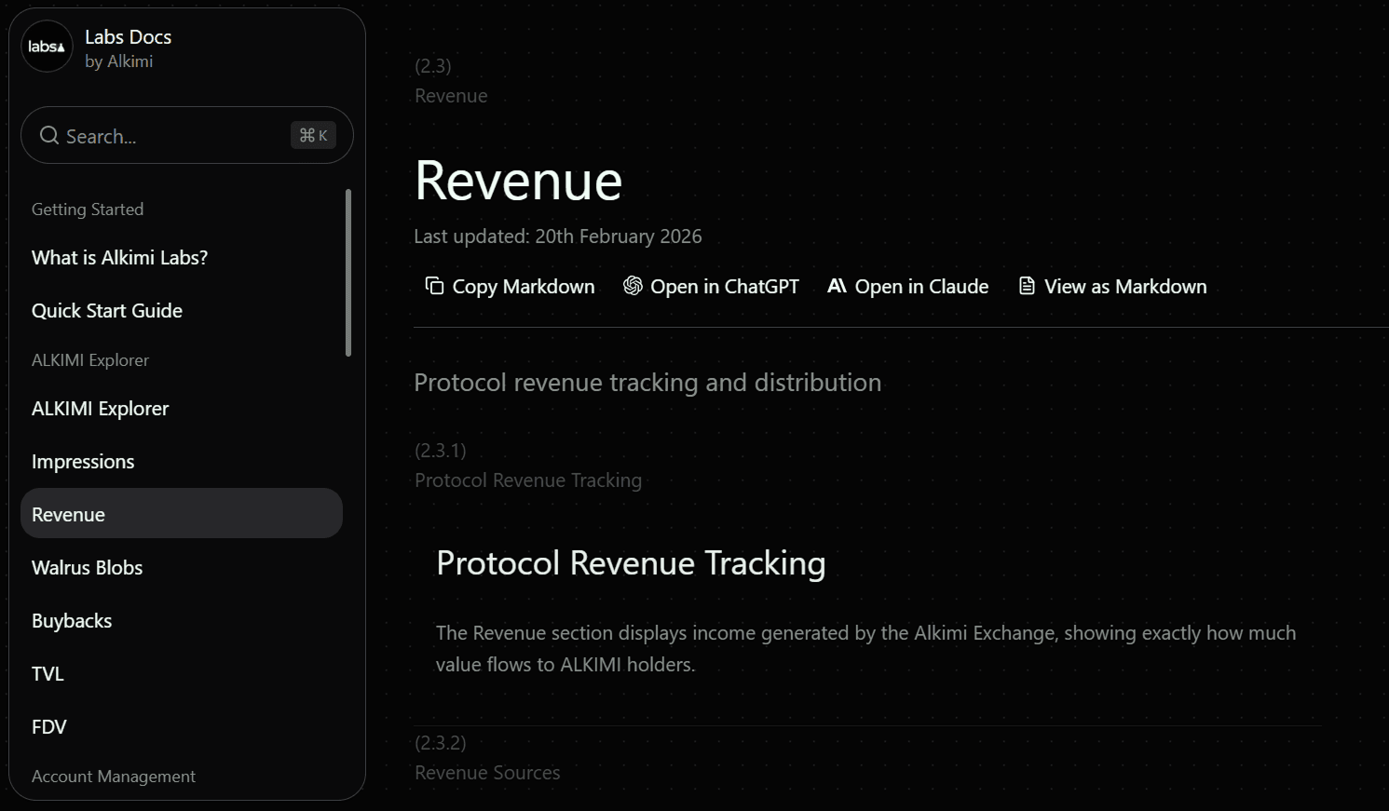This screenshot has width=1389, height=811.
Task: Click the Copy Markdown icon
Action: (434, 286)
